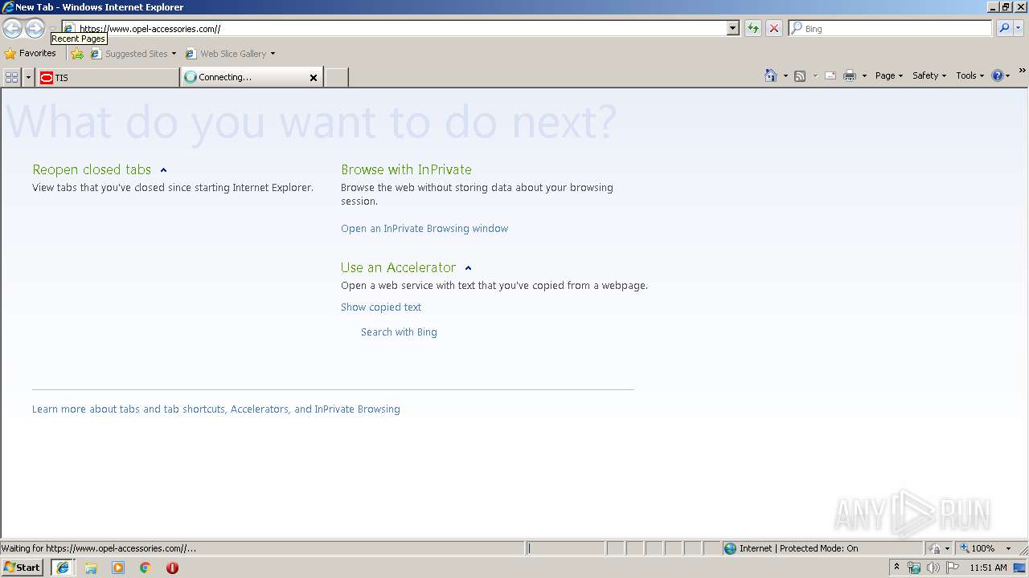Click the Bing search box
This screenshot has height=578, width=1029.
click(890, 28)
